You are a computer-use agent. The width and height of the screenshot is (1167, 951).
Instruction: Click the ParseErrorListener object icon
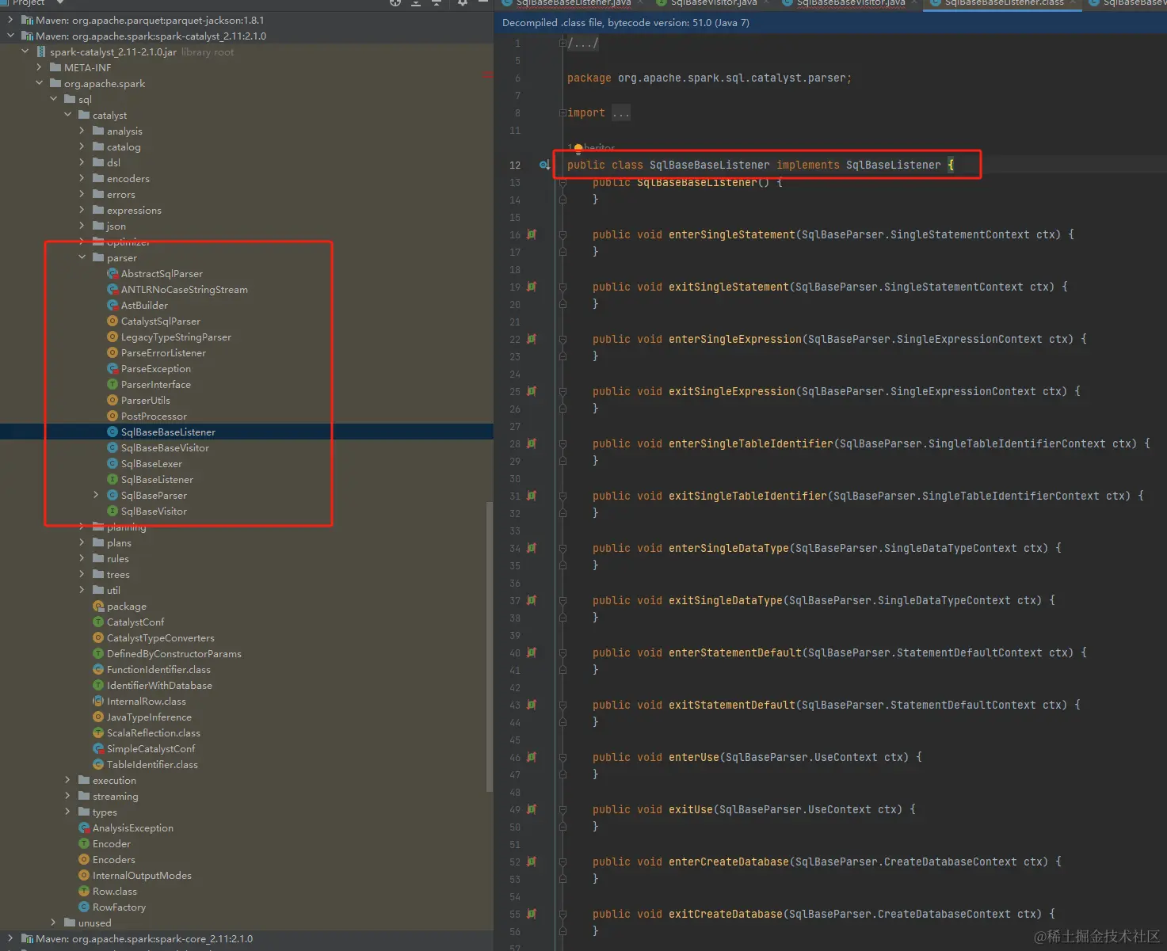113,353
